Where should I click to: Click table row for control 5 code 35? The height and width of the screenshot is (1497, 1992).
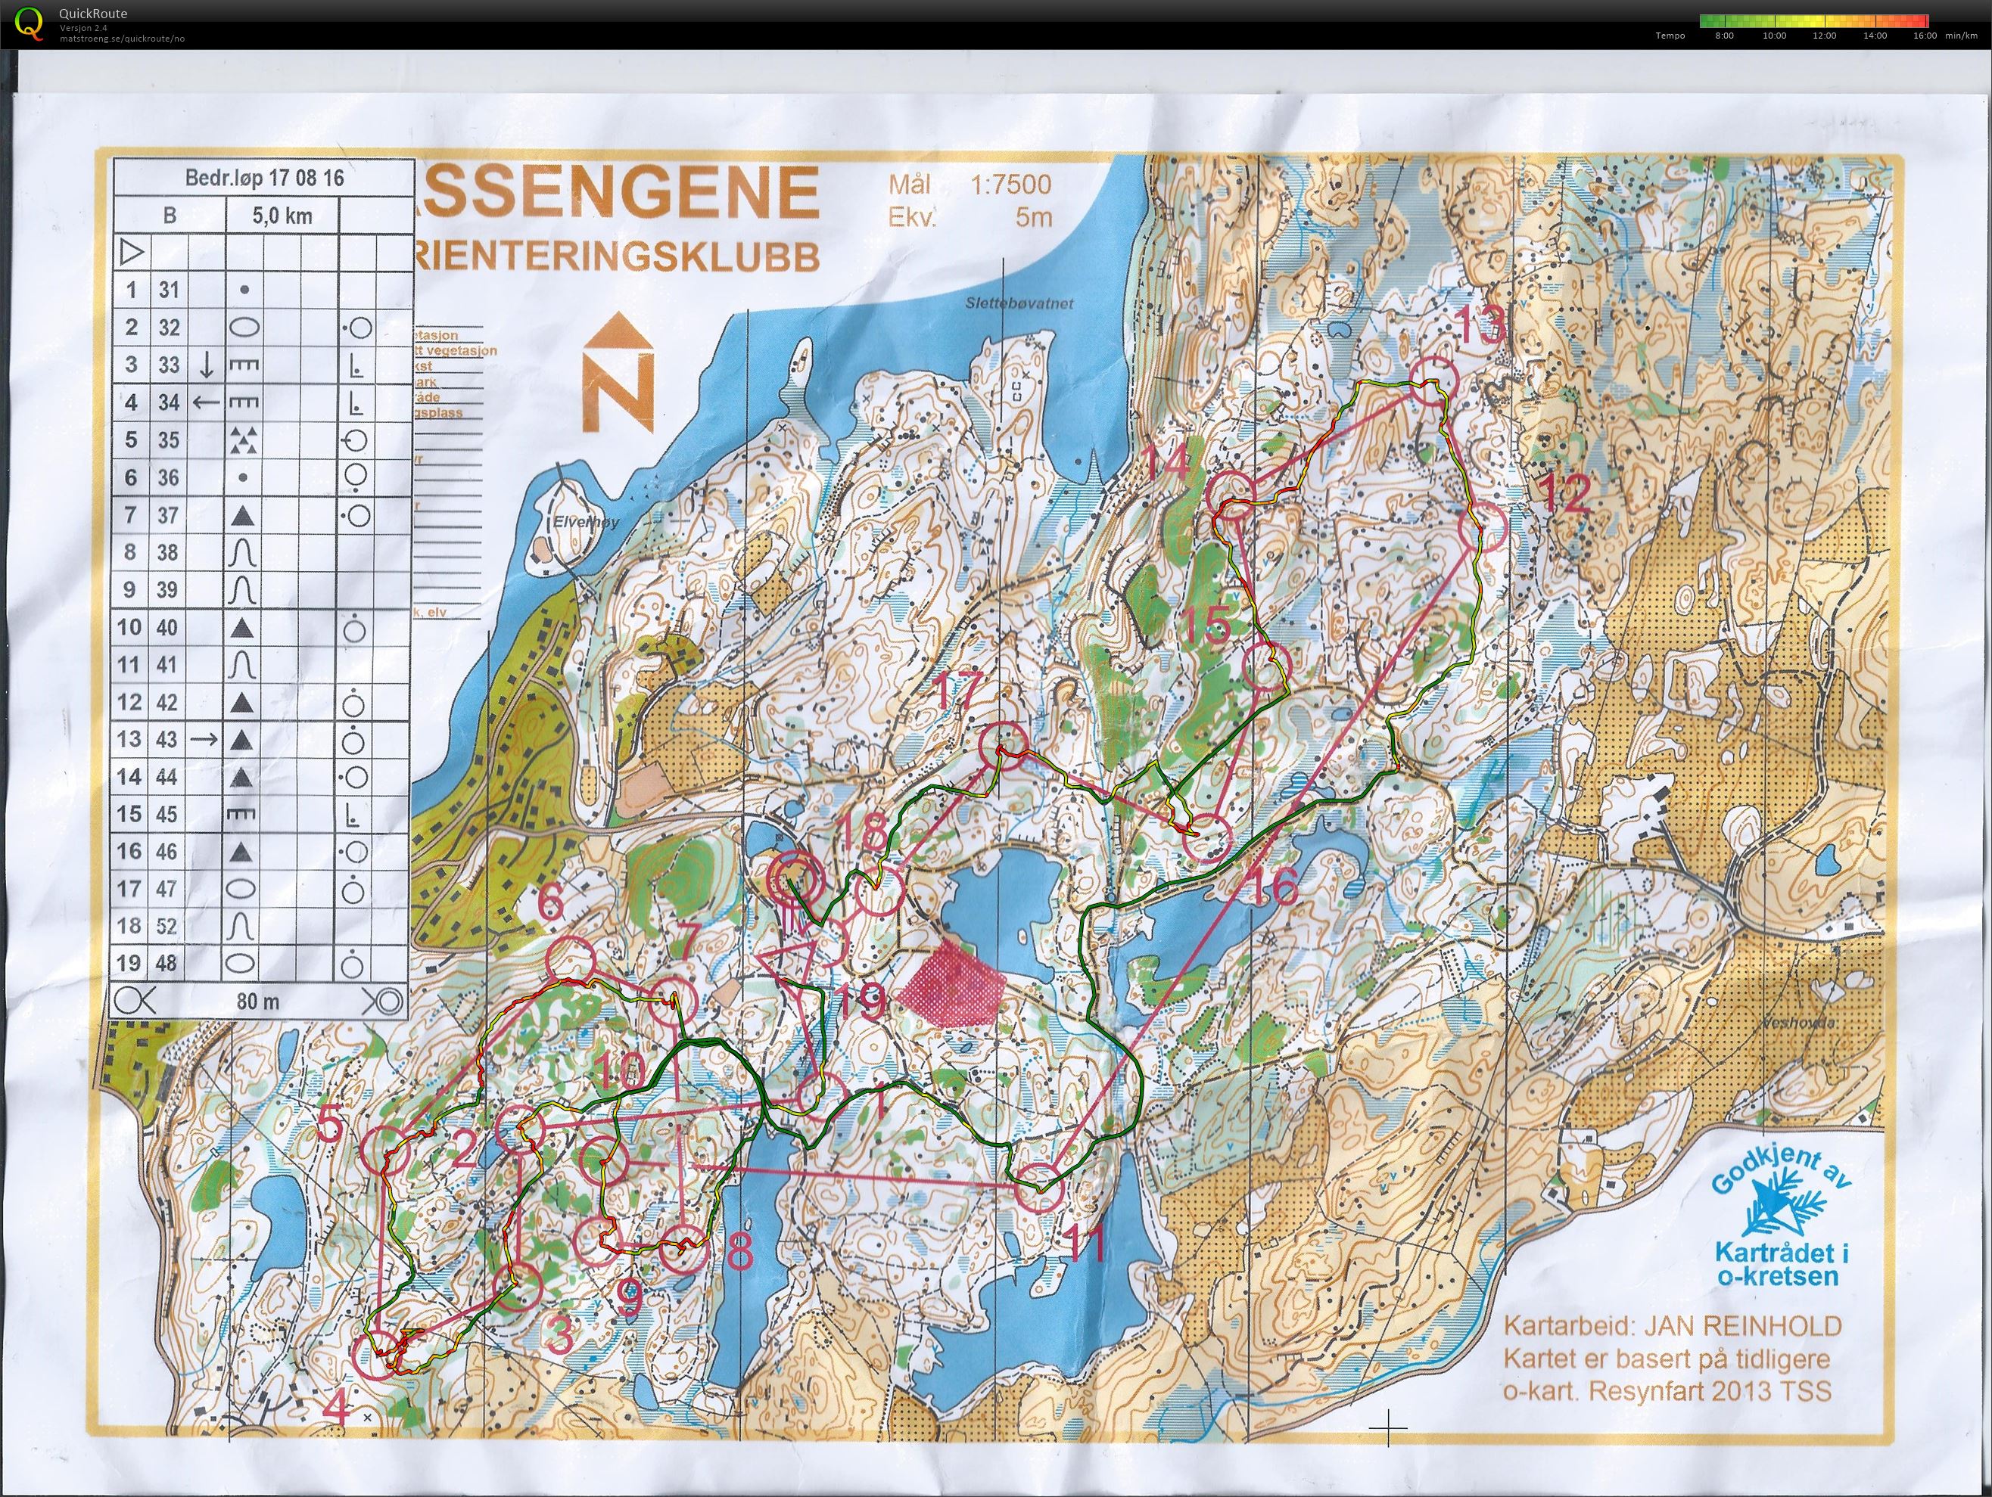[x=261, y=439]
